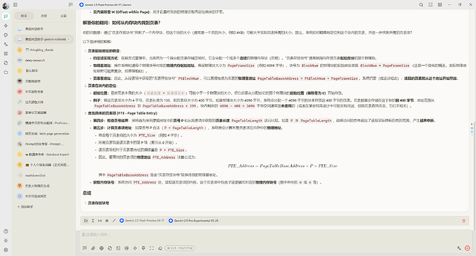Select the Prompt优化专家 assistant

click(43, 144)
